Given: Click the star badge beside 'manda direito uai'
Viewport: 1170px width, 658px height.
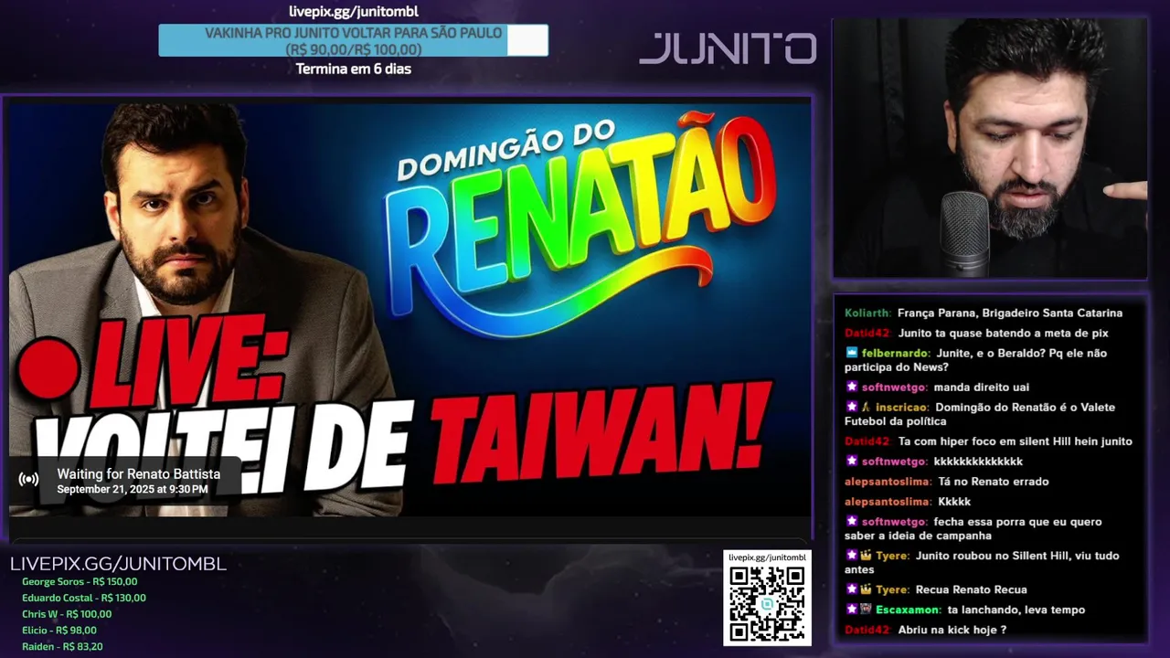Looking at the screenshot, I should (851, 387).
